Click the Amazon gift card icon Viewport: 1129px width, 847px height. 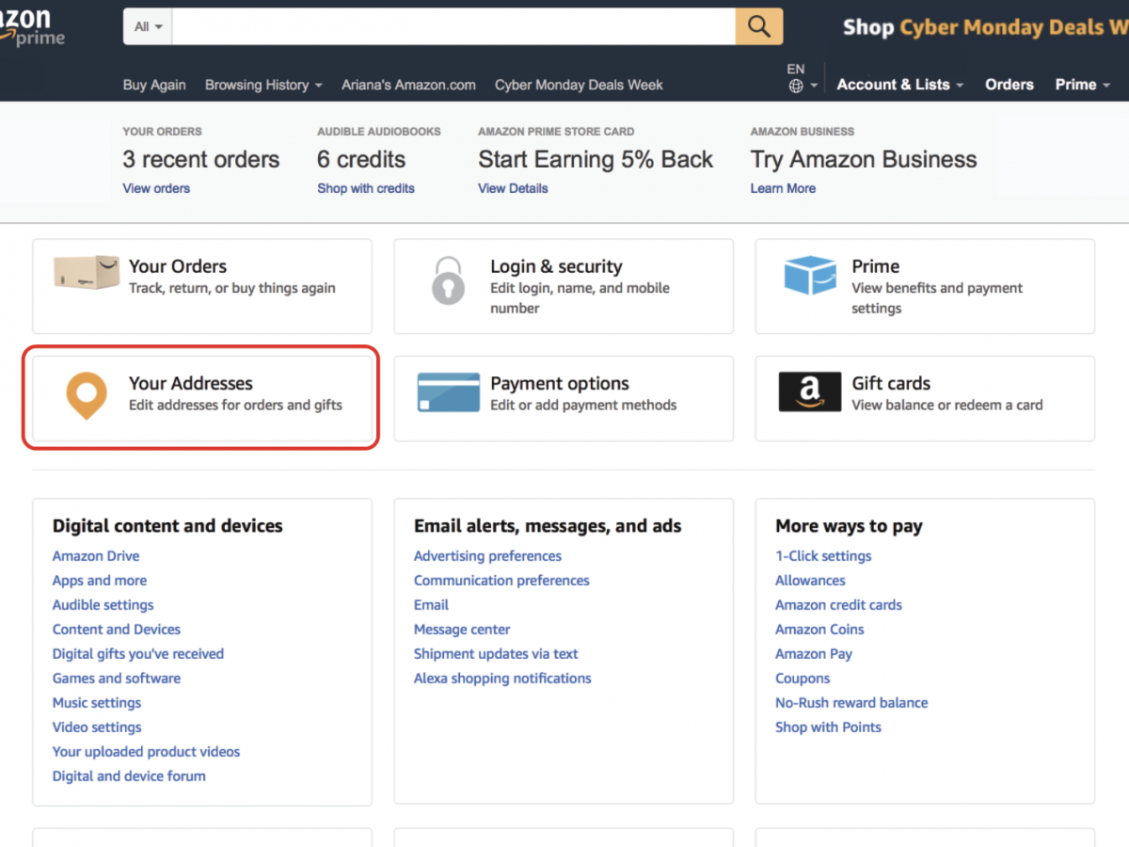[x=810, y=392]
